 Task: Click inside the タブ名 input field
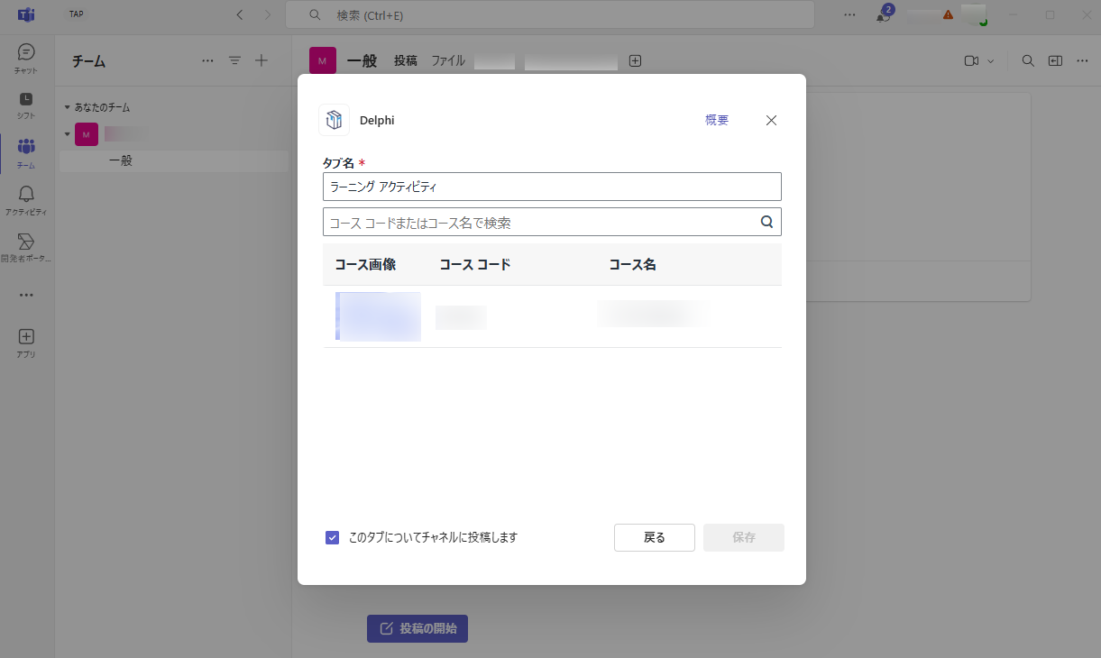coord(552,187)
